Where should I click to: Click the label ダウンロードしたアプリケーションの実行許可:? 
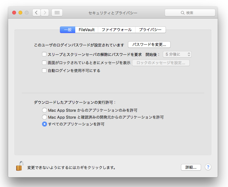pos(75,102)
